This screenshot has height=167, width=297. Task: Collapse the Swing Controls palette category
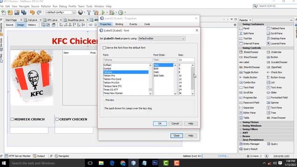(x=240, y=48)
